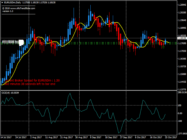This screenshot has height=140, width=187.
Task: Click the CCI -100 level label
Action: (x=180, y=121)
